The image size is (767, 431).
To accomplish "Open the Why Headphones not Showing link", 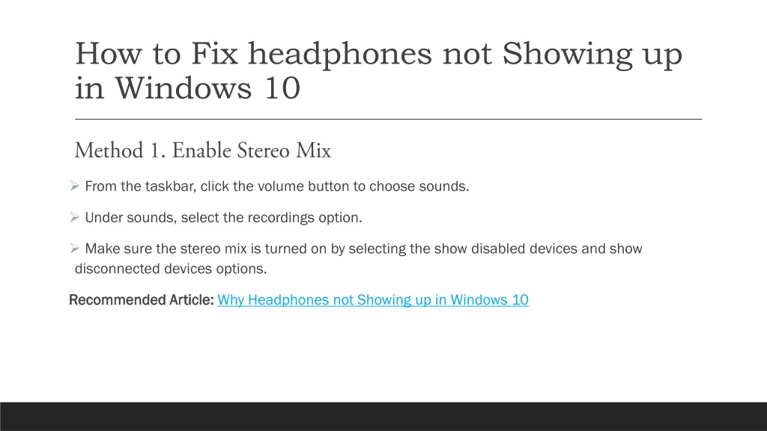I will [373, 299].
